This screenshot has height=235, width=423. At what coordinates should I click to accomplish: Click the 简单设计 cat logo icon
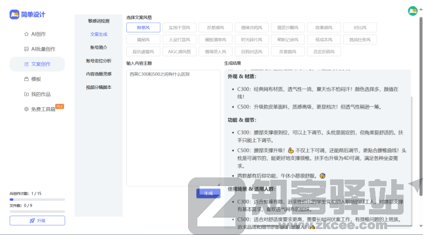[14, 14]
